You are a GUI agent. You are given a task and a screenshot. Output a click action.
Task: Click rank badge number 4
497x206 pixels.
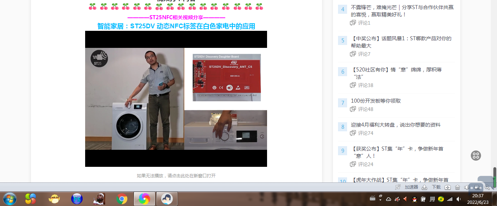point(343,9)
